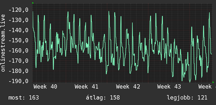This screenshot has height=105, width=216.
Task: Click the -120,0 y-axis label
Action: tap(18, 10)
